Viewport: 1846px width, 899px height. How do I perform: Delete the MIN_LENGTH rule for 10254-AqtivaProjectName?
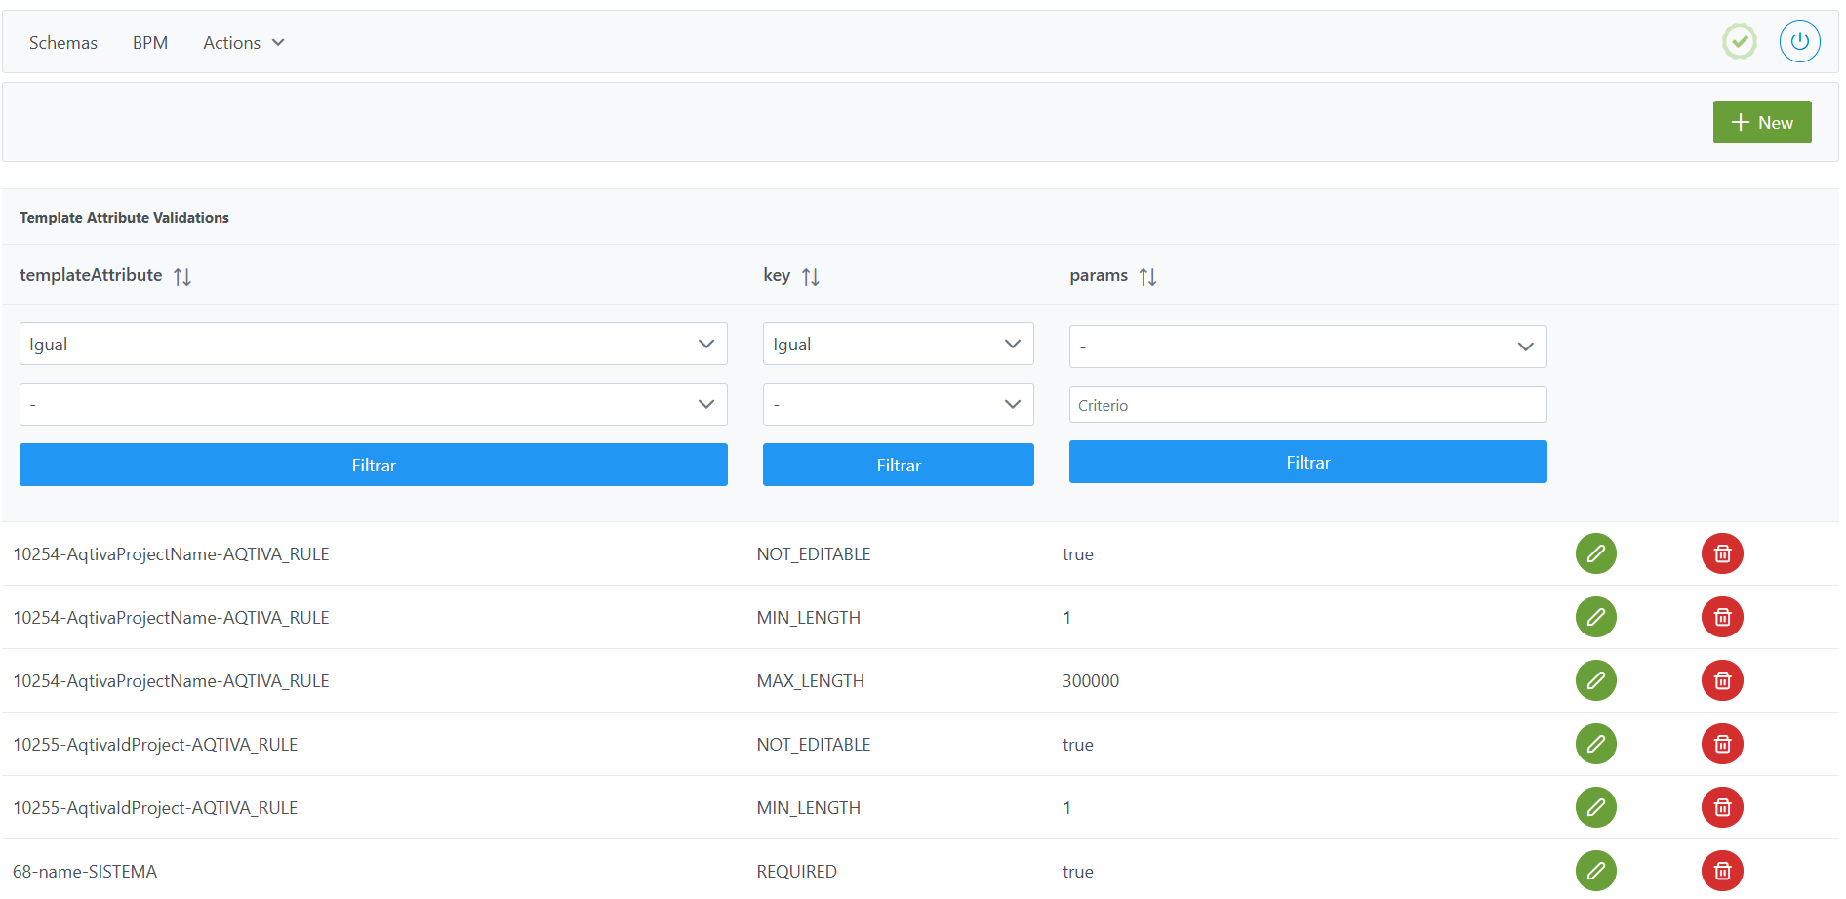coord(1722,617)
